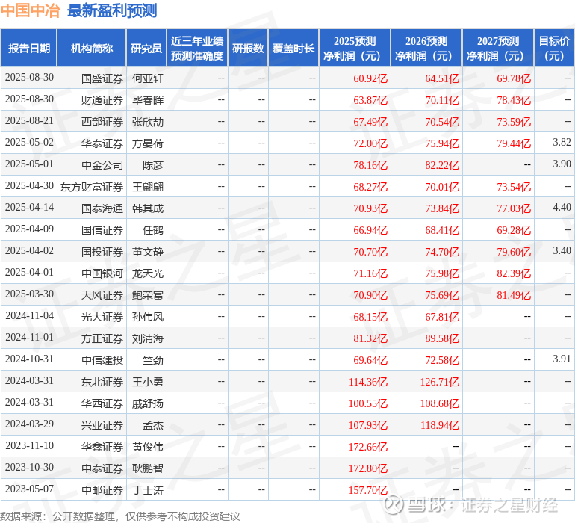Image resolution: width=575 pixels, height=523 pixels.
Task: Click the 2026预测净利润 column header
Action: (x=426, y=48)
